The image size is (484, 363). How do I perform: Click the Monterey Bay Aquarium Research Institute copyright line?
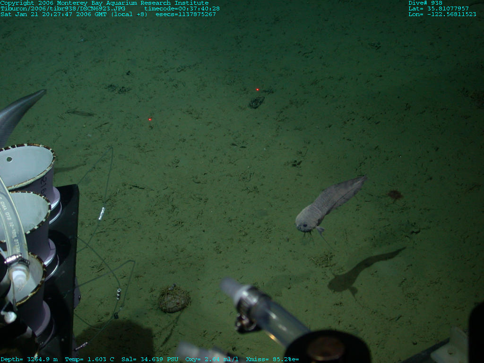(x=104, y=3)
